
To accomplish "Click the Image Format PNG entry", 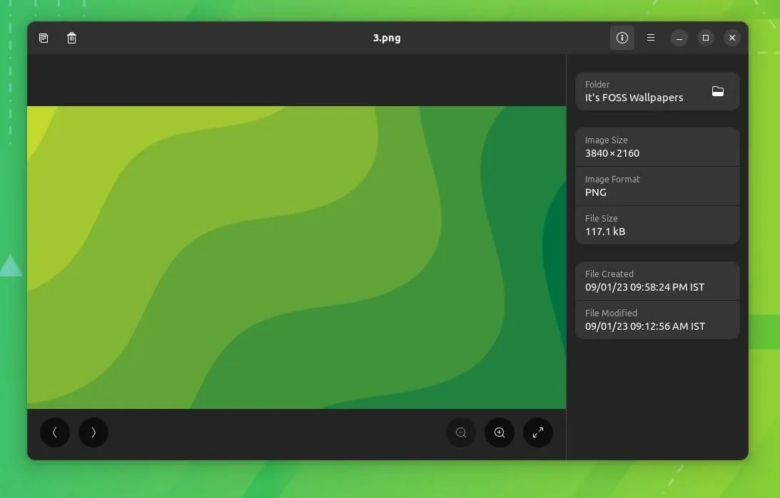I will (x=657, y=186).
